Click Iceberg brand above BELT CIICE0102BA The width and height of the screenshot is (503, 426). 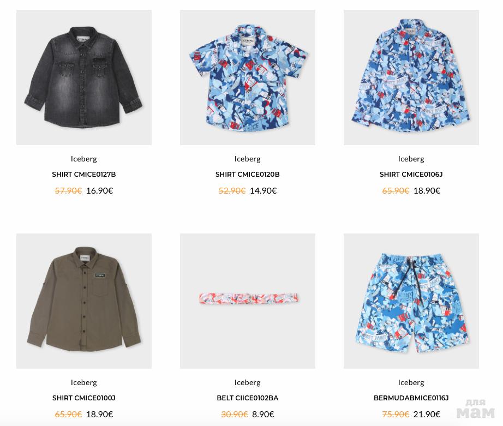pos(247,382)
